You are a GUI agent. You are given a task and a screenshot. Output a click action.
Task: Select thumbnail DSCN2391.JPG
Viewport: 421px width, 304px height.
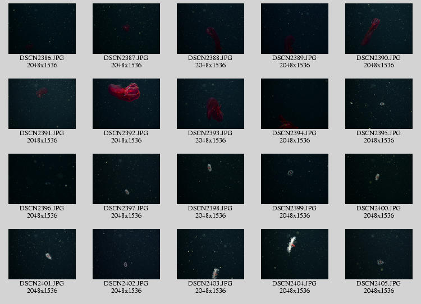coord(42,104)
